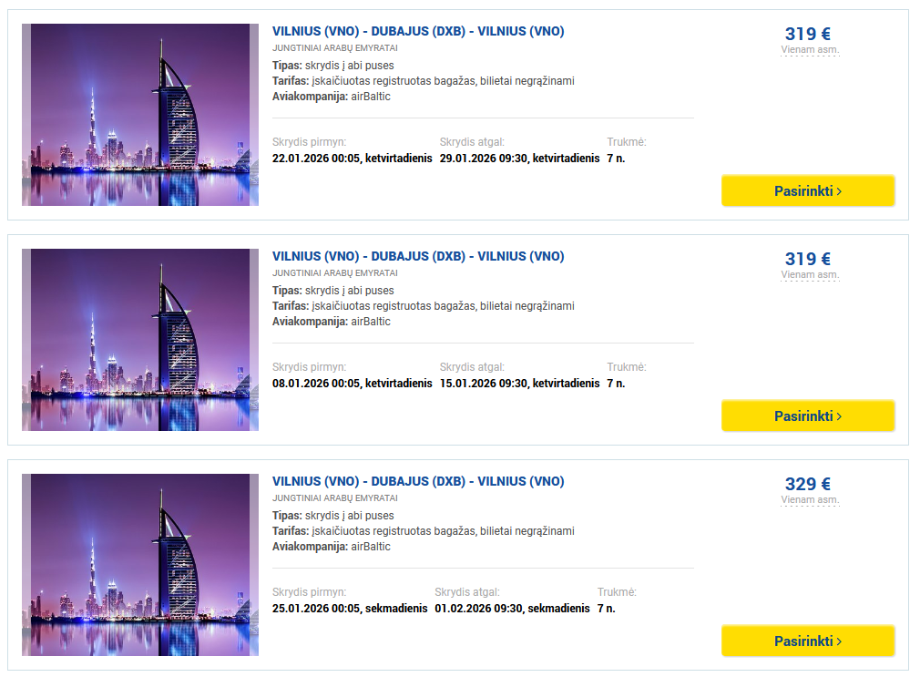920x677 pixels.
Task: Open the Dubai photo in the 329 € offer
Action: [x=140, y=565]
